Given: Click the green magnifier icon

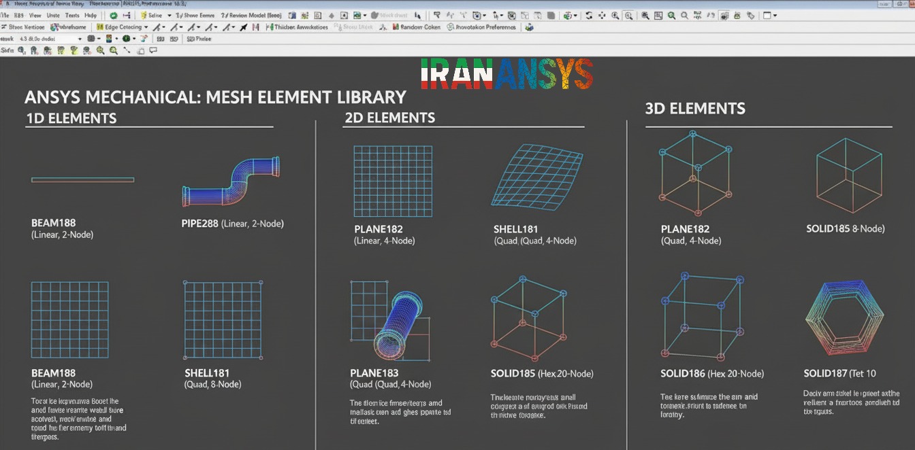Looking at the screenshot, I should point(671,16).
